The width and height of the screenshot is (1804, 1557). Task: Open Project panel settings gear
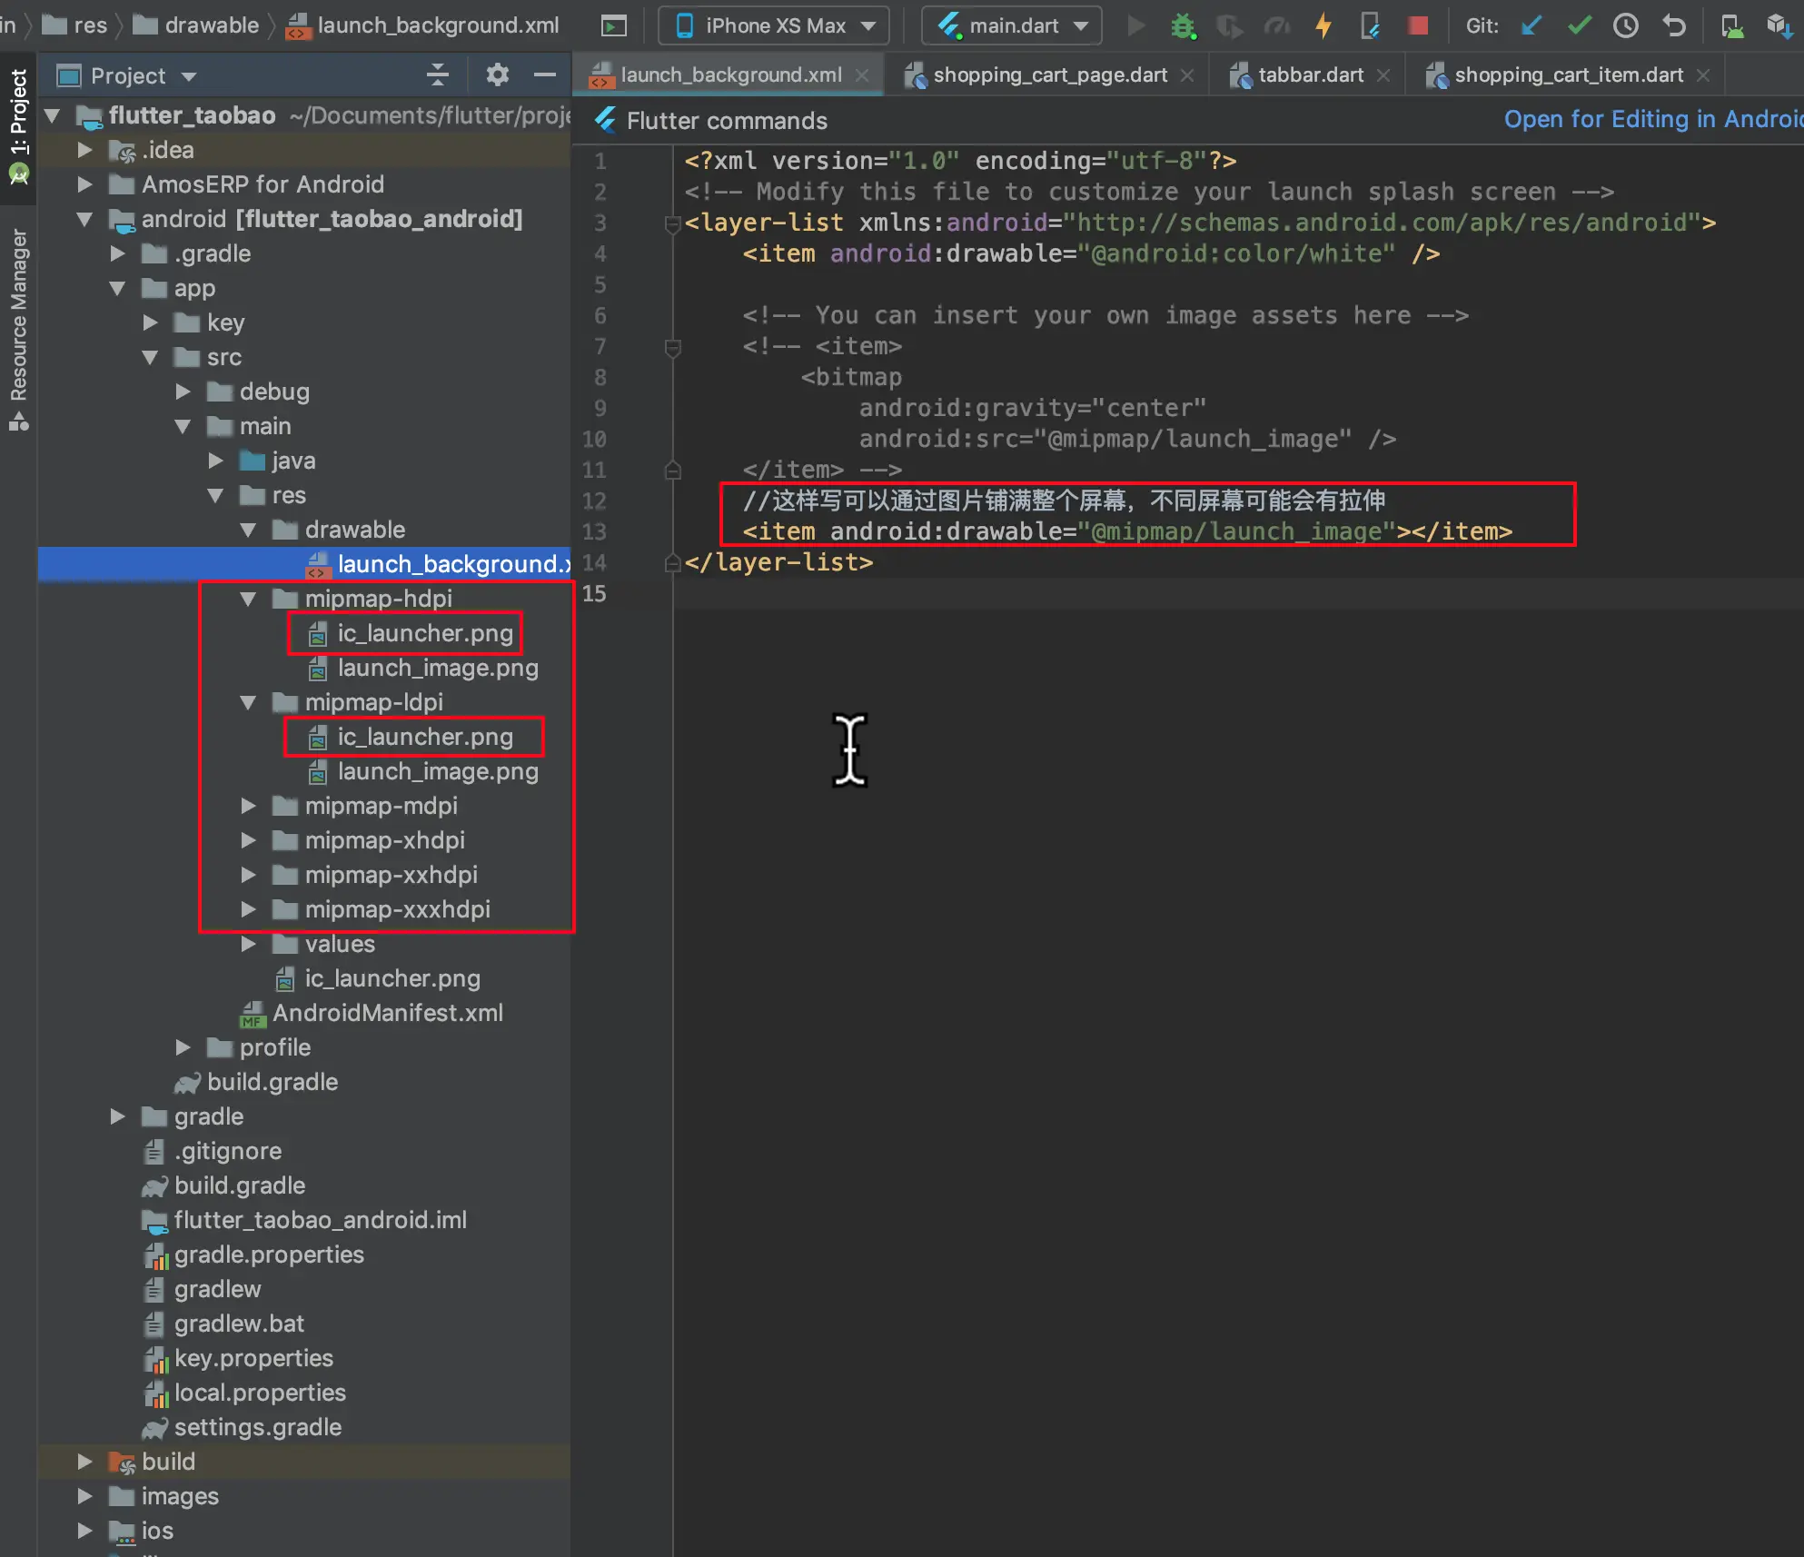point(497,74)
